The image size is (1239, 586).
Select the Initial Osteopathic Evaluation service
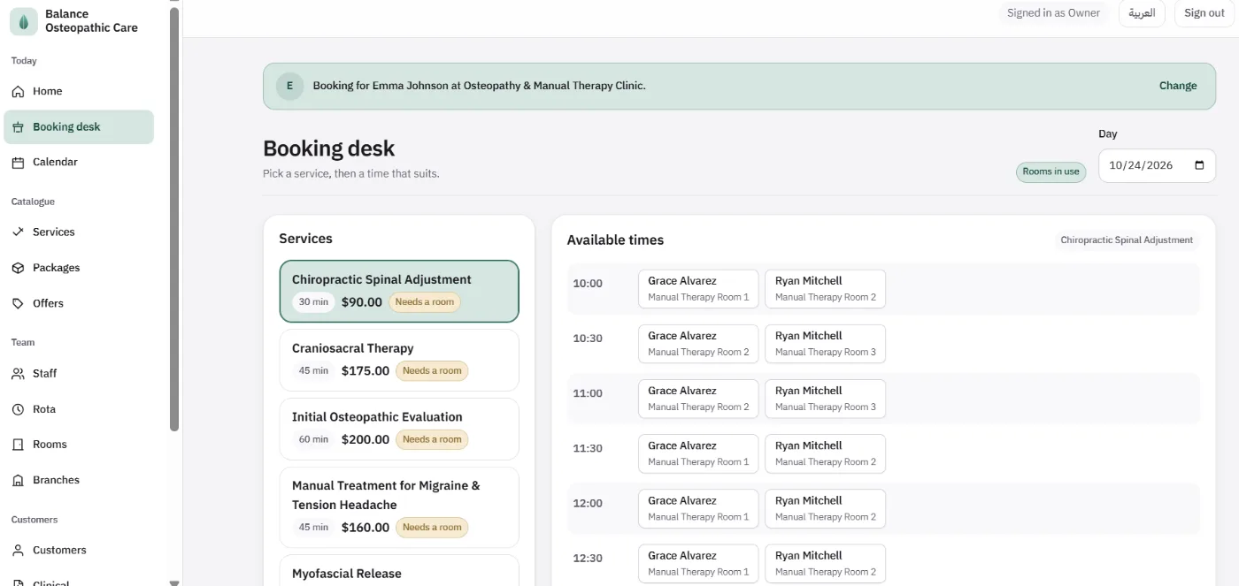[399, 429]
